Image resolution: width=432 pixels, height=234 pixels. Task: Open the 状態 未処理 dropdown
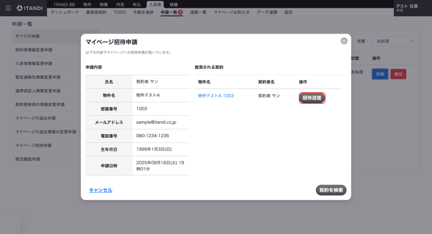[x=393, y=41]
